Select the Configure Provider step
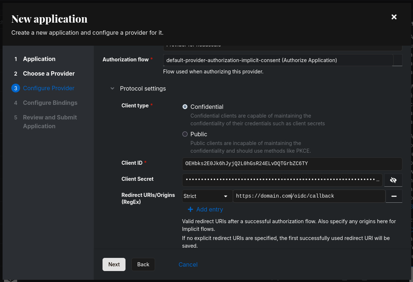Viewport: 413px width, 282px height. (x=49, y=88)
